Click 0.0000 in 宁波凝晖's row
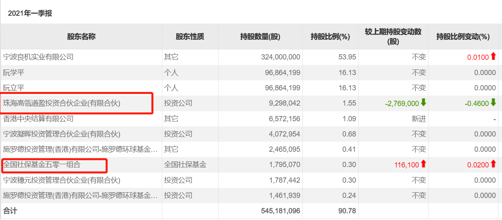The width and height of the screenshot is (502, 220). point(485,134)
